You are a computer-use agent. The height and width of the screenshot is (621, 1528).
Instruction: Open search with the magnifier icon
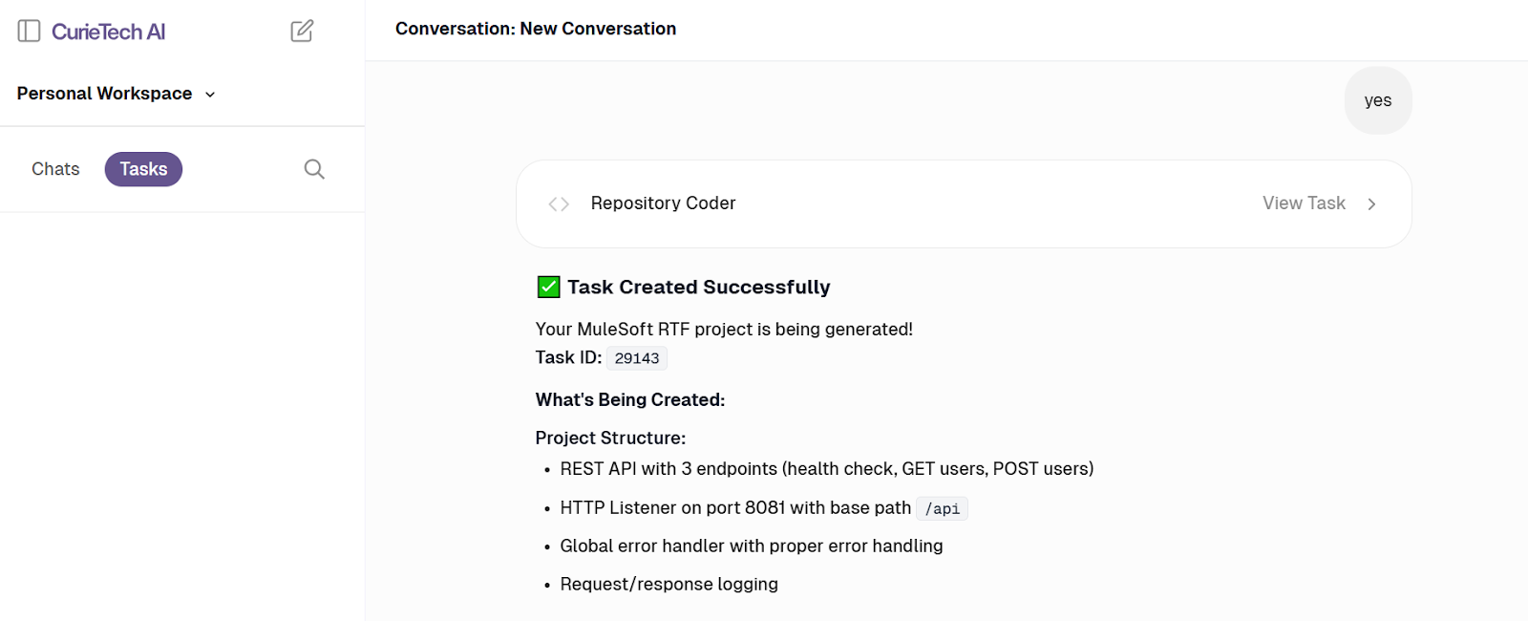point(314,169)
